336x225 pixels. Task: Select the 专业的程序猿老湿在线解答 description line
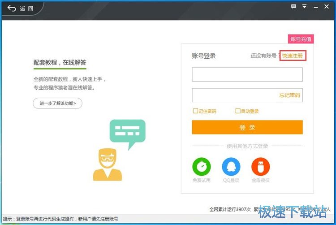coord(64,88)
